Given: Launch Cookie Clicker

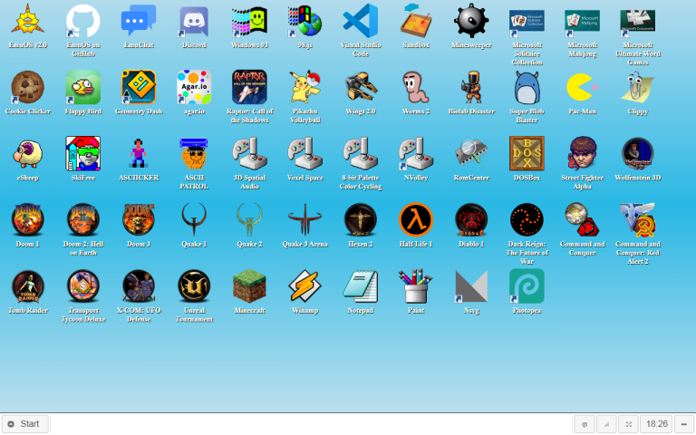Looking at the screenshot, I should click(x=27, y=87).
